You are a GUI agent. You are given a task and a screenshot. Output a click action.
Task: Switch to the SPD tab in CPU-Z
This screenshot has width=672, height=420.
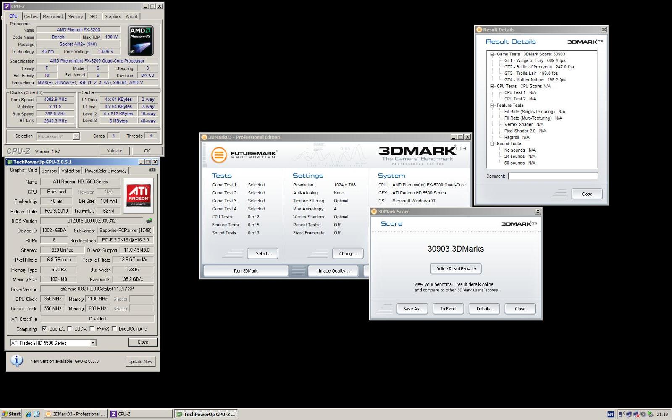(93, 16)
